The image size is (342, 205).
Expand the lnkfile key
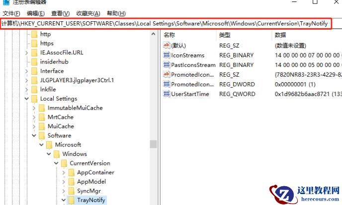coord(26,90)
